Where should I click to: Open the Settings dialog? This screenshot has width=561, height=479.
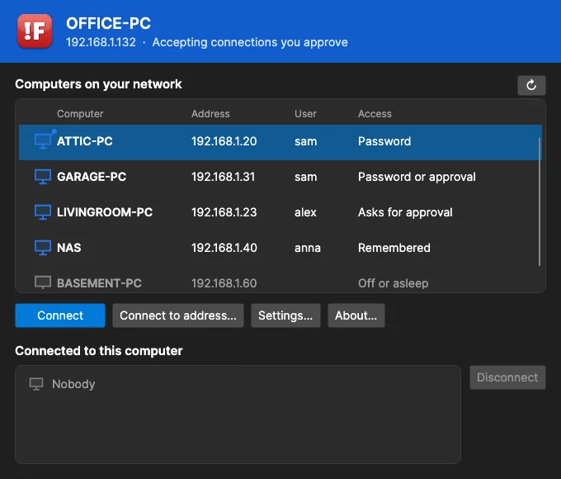coord(285,315)
